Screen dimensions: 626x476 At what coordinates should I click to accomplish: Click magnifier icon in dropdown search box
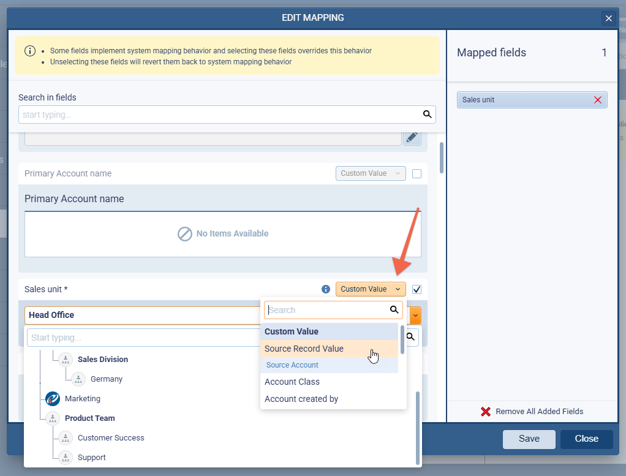(x=394, y=310)
